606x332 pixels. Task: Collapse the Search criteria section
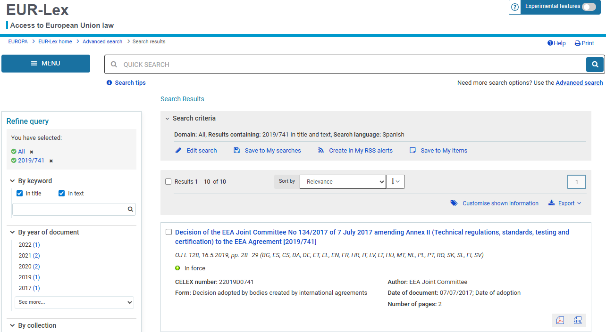(167, 119)
